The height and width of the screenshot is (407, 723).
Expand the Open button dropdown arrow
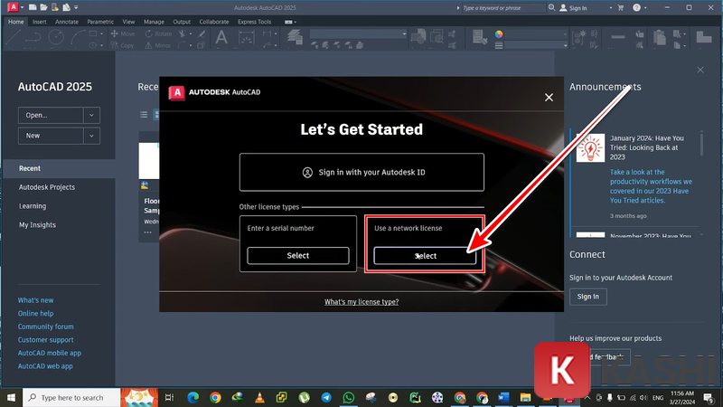click(91, 116)
